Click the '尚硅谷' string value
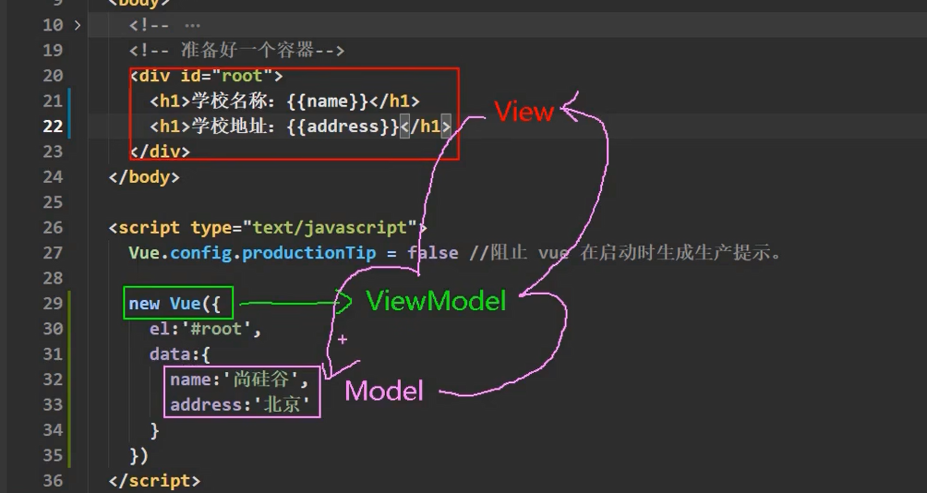The image size is (927, 493). click(260, 379)
